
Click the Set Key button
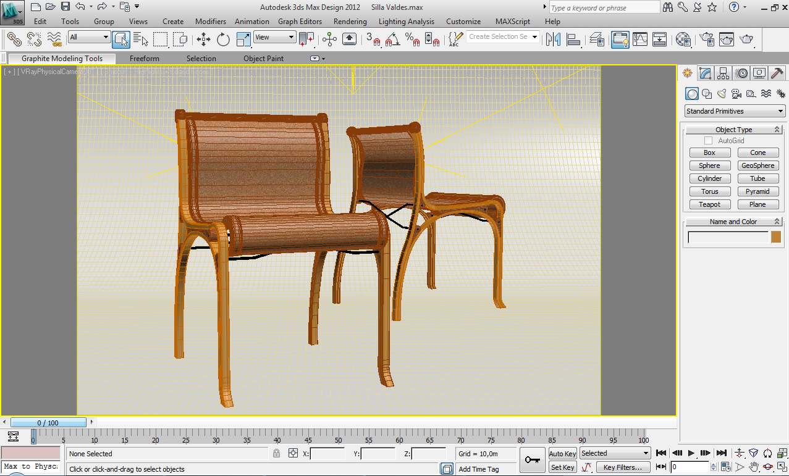563,467
